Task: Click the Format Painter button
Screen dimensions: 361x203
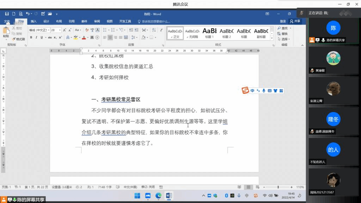Action: pos(18,39)
